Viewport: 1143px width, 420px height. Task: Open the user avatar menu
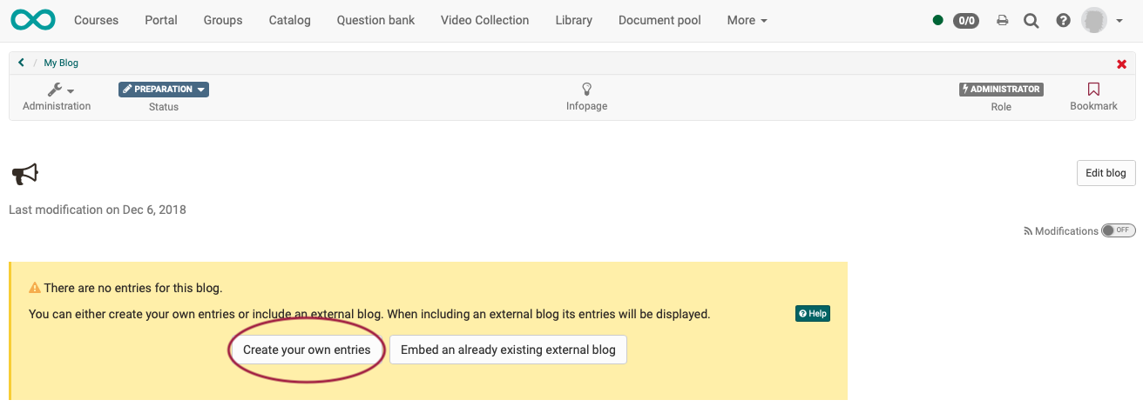click(x=1101, y=20)
